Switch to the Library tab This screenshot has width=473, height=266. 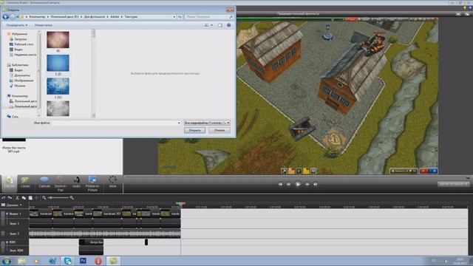coord(25,183)
